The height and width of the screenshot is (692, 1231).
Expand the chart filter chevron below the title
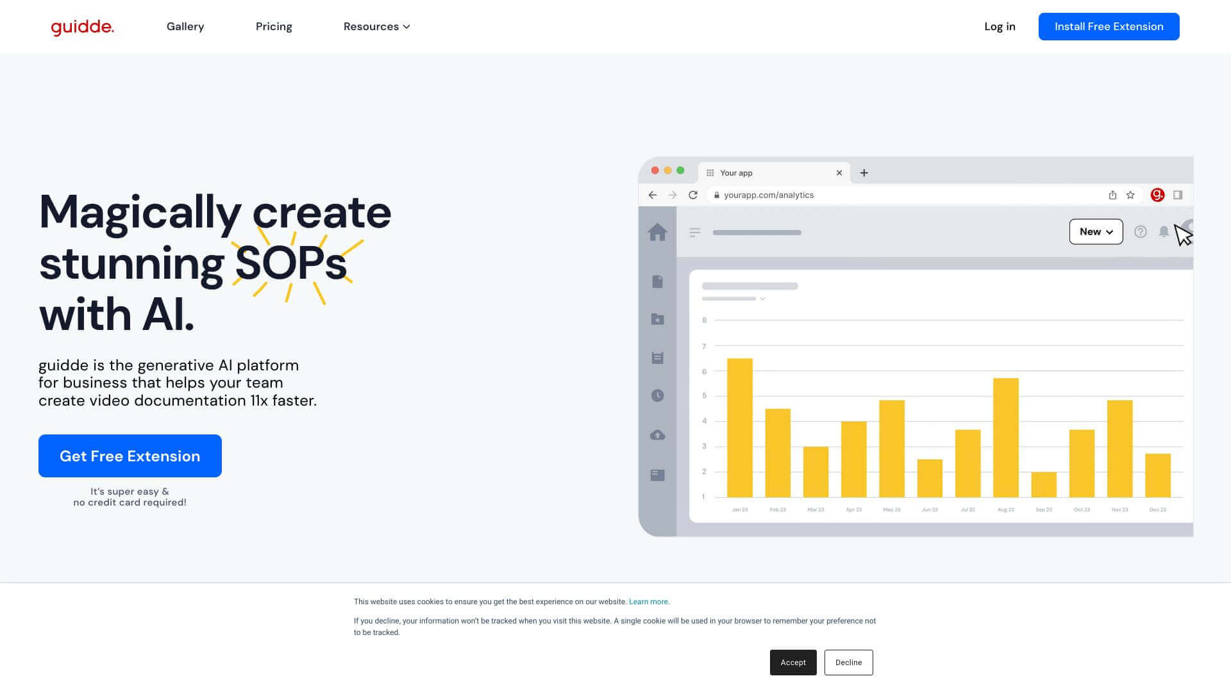762,299
